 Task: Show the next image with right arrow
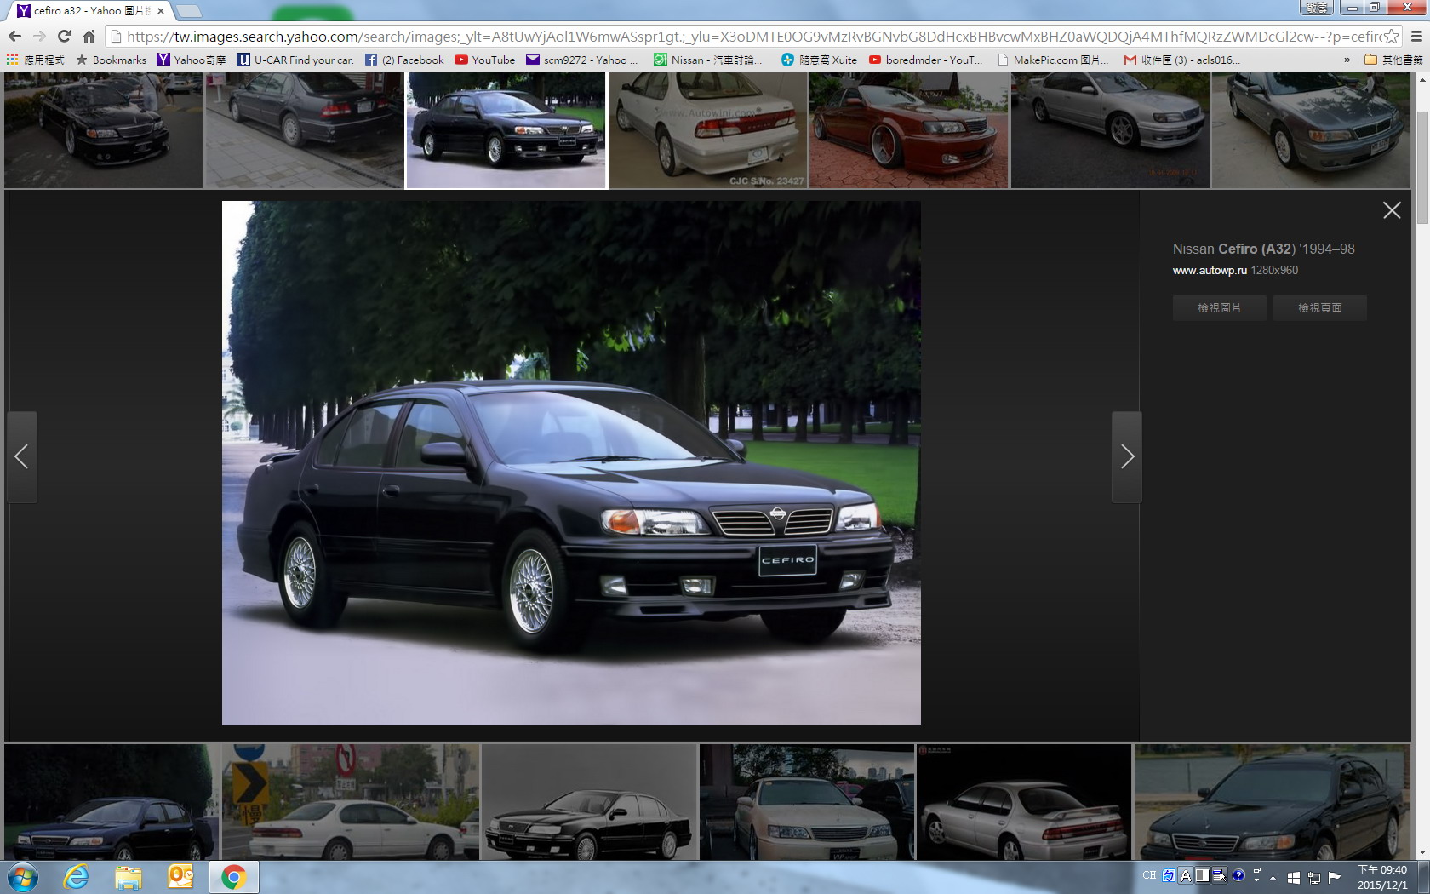point(1127,457)
